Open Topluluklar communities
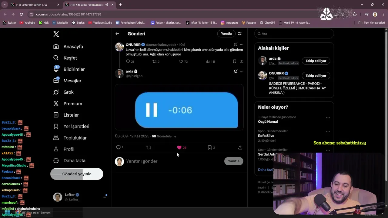Image resolution: width=388 pixels, height=218 pixels. [x=70, y=138]
